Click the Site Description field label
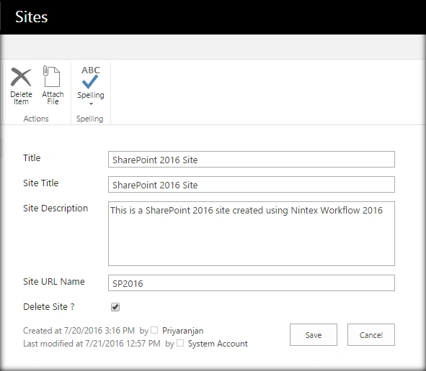 [56, 208]
